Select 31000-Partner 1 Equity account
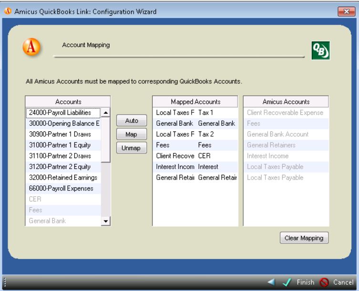 pos(63,145)
